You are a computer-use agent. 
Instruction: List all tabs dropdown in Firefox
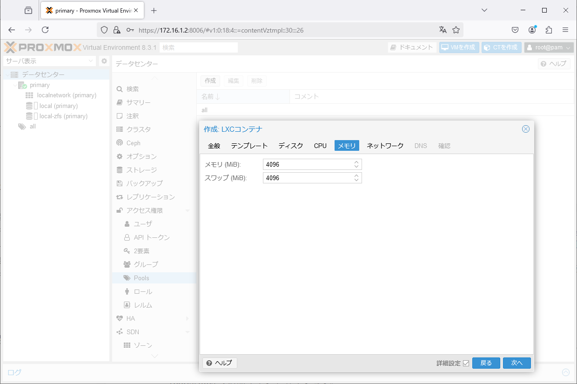[x=484, y=10]
